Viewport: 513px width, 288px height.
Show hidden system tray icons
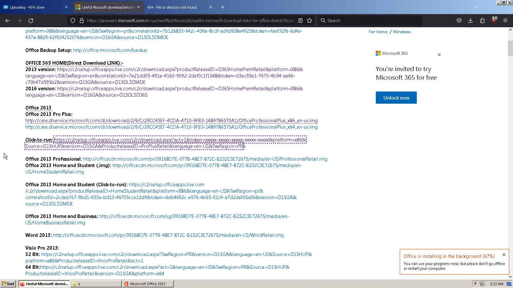pos(475,284)
